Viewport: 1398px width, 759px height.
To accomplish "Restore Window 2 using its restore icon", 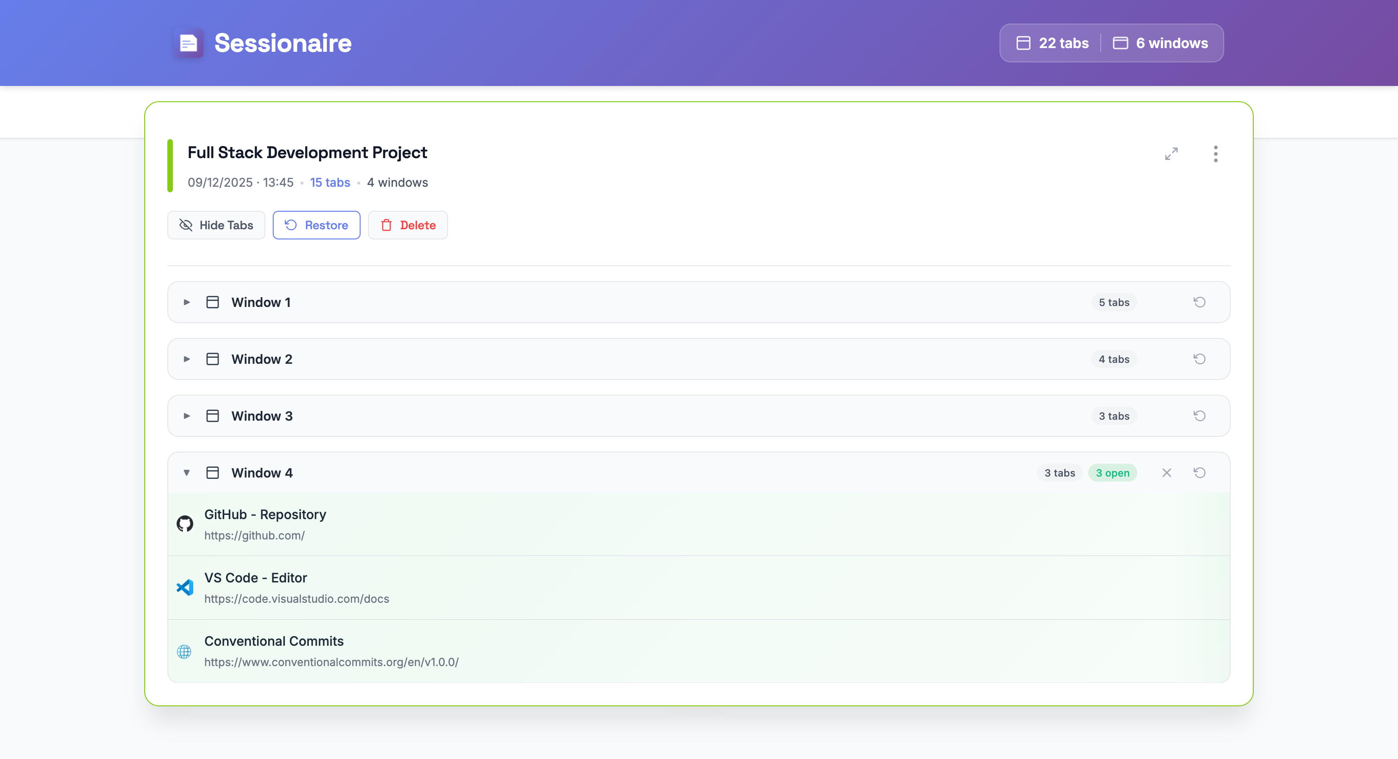I will coord(1199,359).
